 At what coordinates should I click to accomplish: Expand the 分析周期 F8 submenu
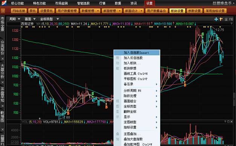point(157,91)
